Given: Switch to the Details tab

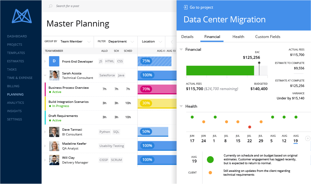Looking at the screenshot, I should click(187, 37).
